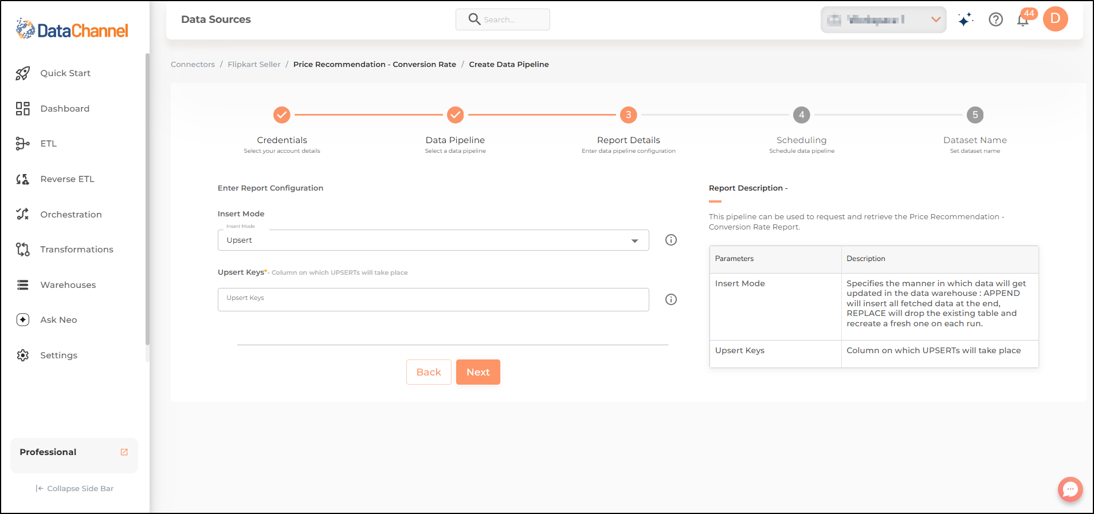Open the notifications bell icon
Image resolution: width=1094 pixels, height=514 pixels.
point(1023,21)
